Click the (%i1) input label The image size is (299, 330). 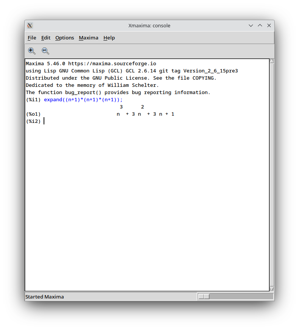pyautogui.click(x=33, y=100)
